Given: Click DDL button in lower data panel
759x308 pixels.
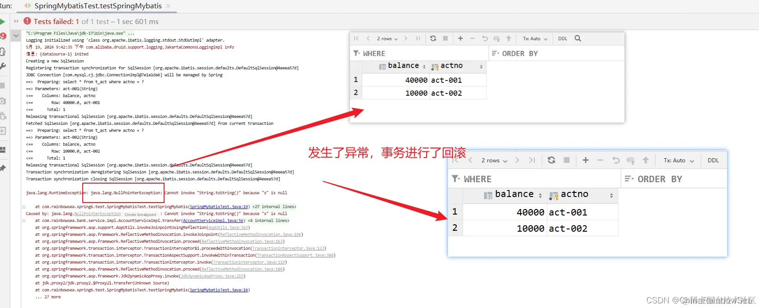Looking at the screenshot, I should tap(713, 160).
